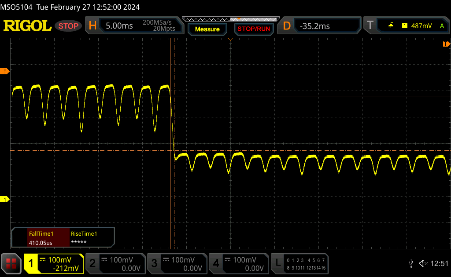Click the trigger position marker at top

pos(230,39)
